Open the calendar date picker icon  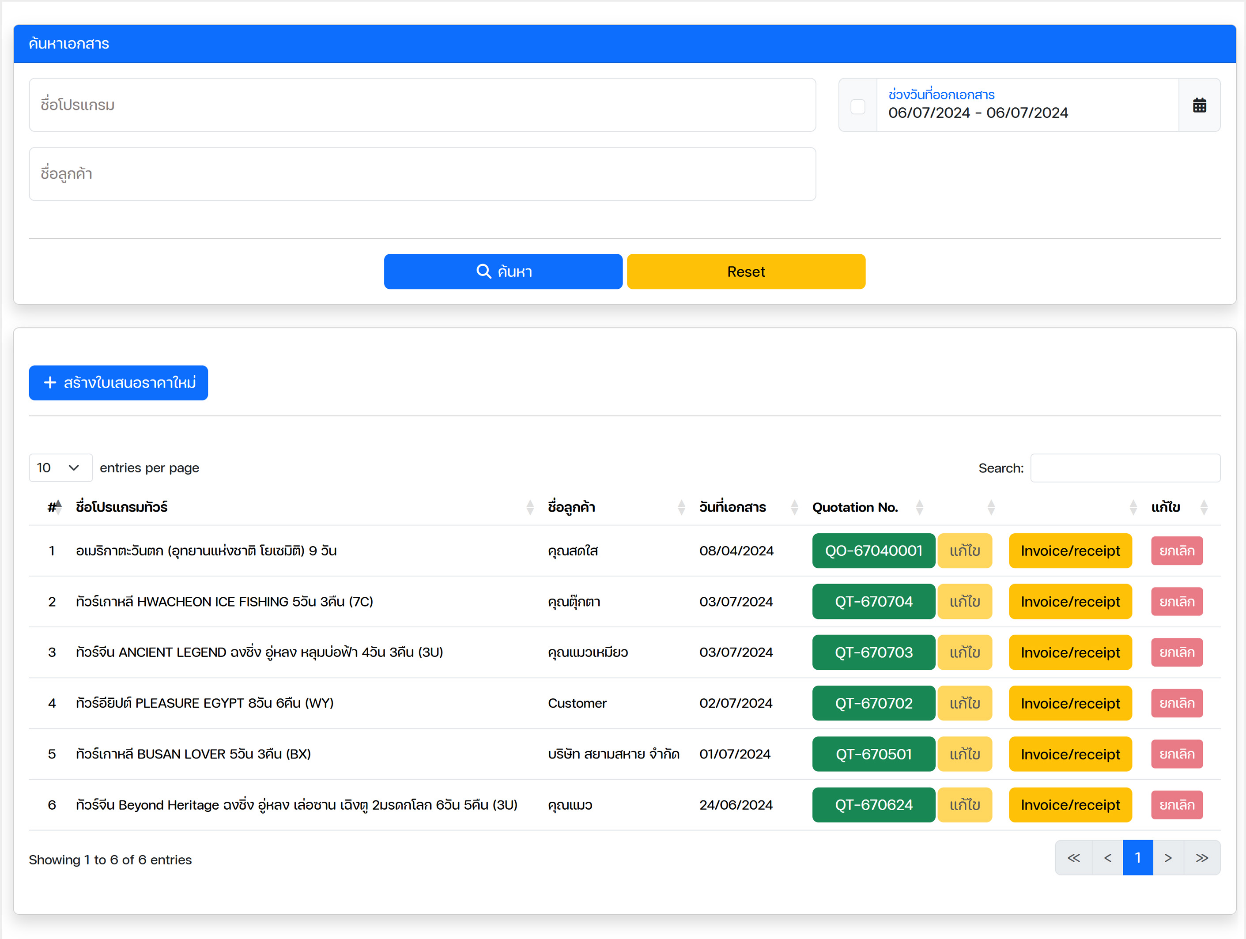1199,106
